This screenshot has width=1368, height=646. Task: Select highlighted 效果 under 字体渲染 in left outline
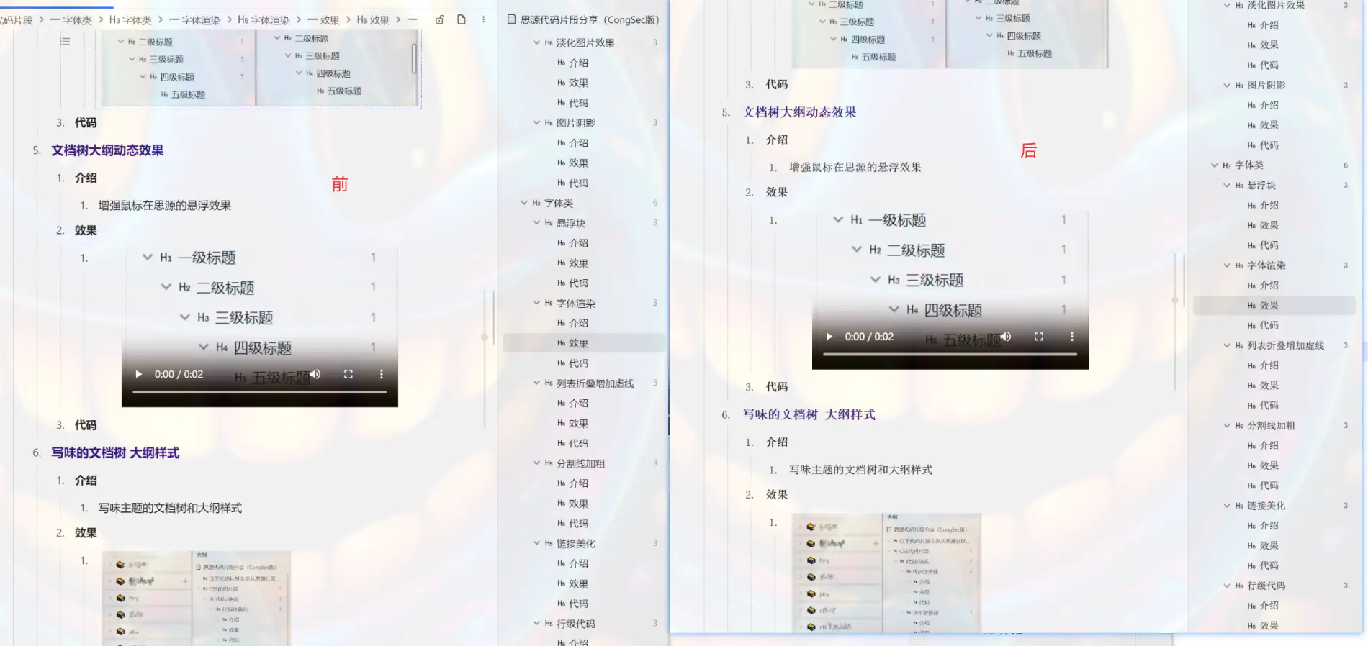584,343
